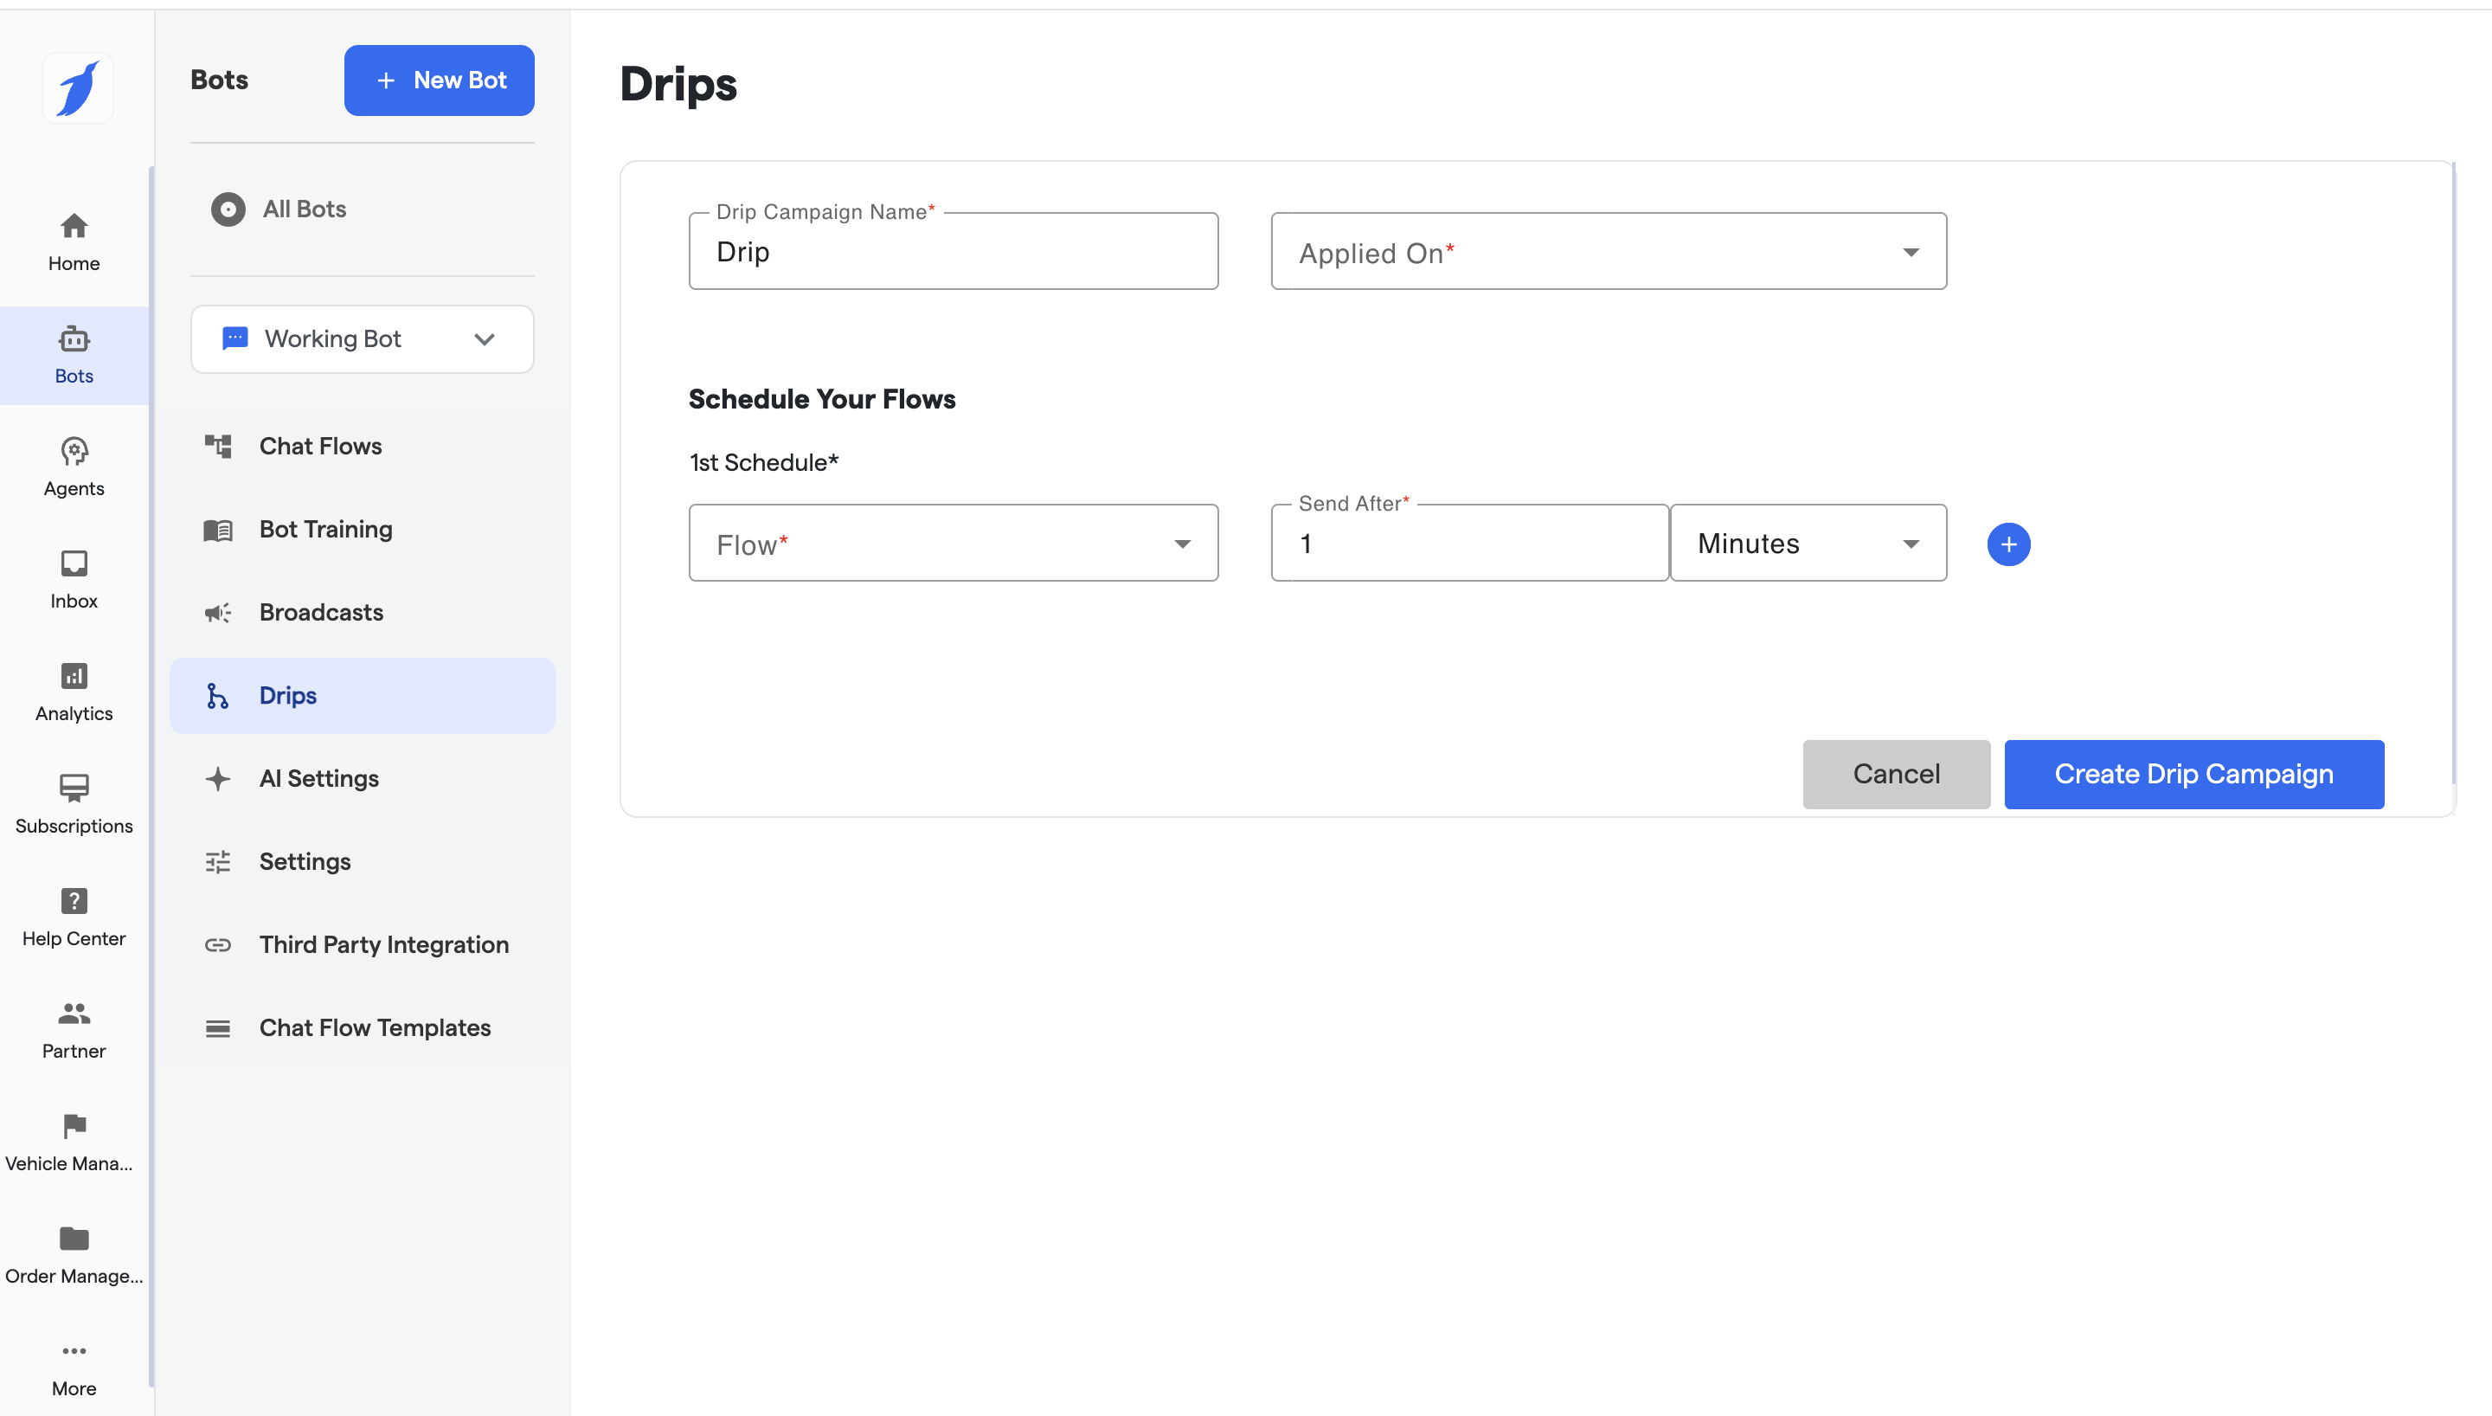Open Chat Flows menu item
This screenshot has height=1416, width=2492.
320,447
